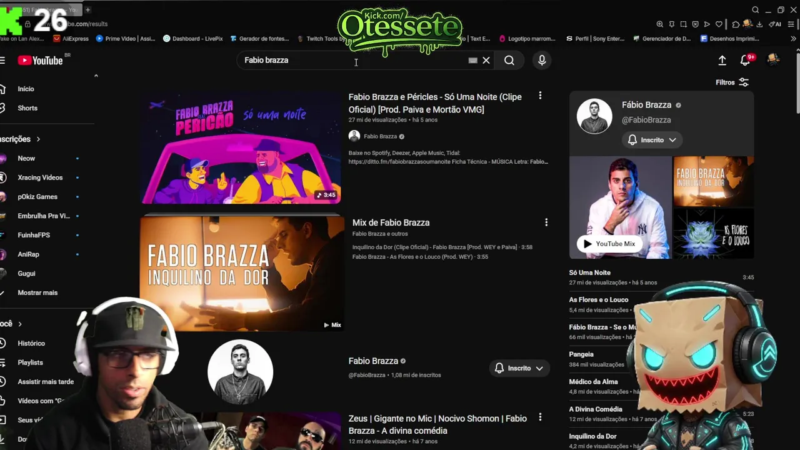
Task: Open the hamburger guide menu
Action: coord(2,61)
